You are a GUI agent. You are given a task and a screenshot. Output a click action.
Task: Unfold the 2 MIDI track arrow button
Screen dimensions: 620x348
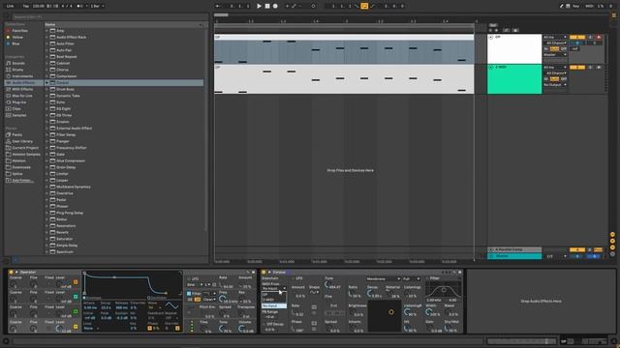tap(491, 68)
